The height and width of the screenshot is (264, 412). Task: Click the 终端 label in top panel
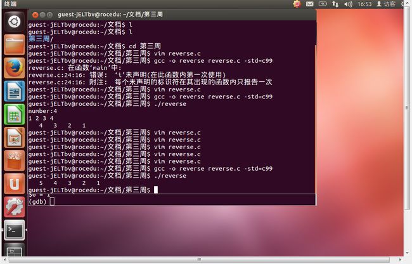point(11,4)
